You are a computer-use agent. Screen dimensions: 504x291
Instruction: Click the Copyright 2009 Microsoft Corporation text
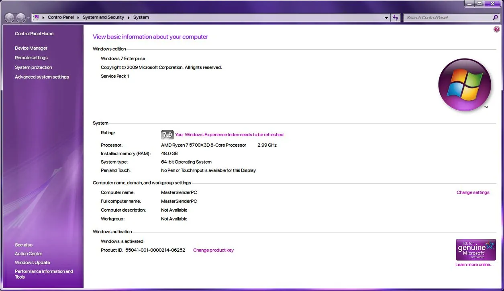[161, 67]
